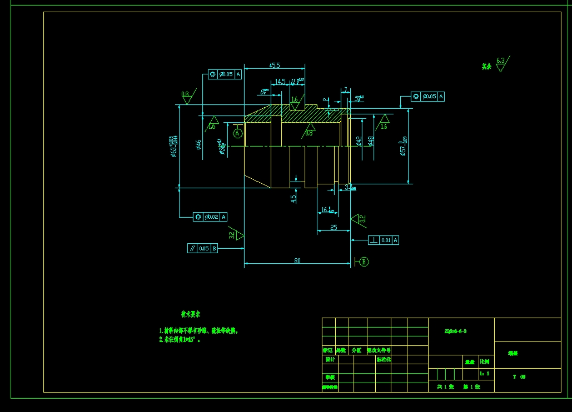572x412 pixels.
Task: Click the 1.6 roughness symbol in the top groove
Action: [x=297, y=102]
